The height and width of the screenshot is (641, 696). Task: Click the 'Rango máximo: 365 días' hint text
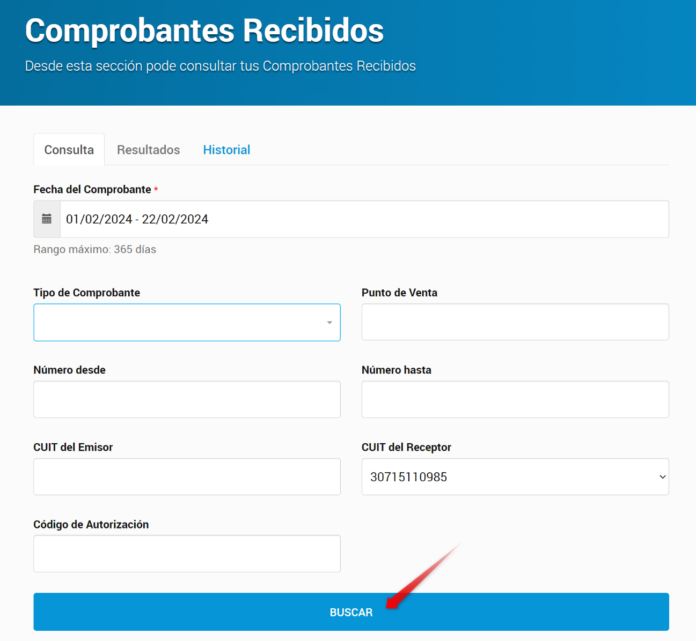click(94, 249)
